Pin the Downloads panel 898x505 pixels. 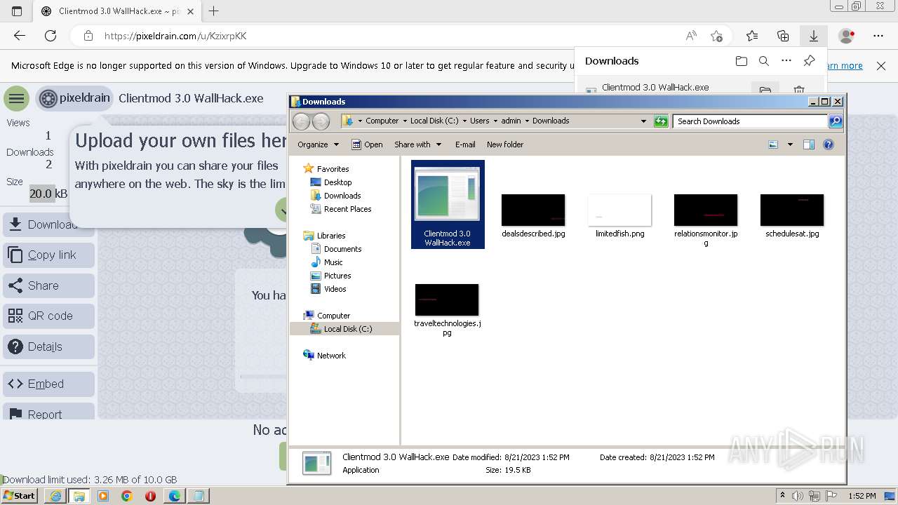tap(809, 61)
